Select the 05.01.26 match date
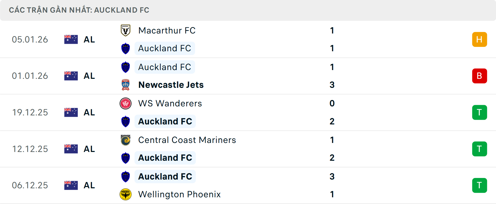Viewport: 496px width, 204px height. (30, 39)
